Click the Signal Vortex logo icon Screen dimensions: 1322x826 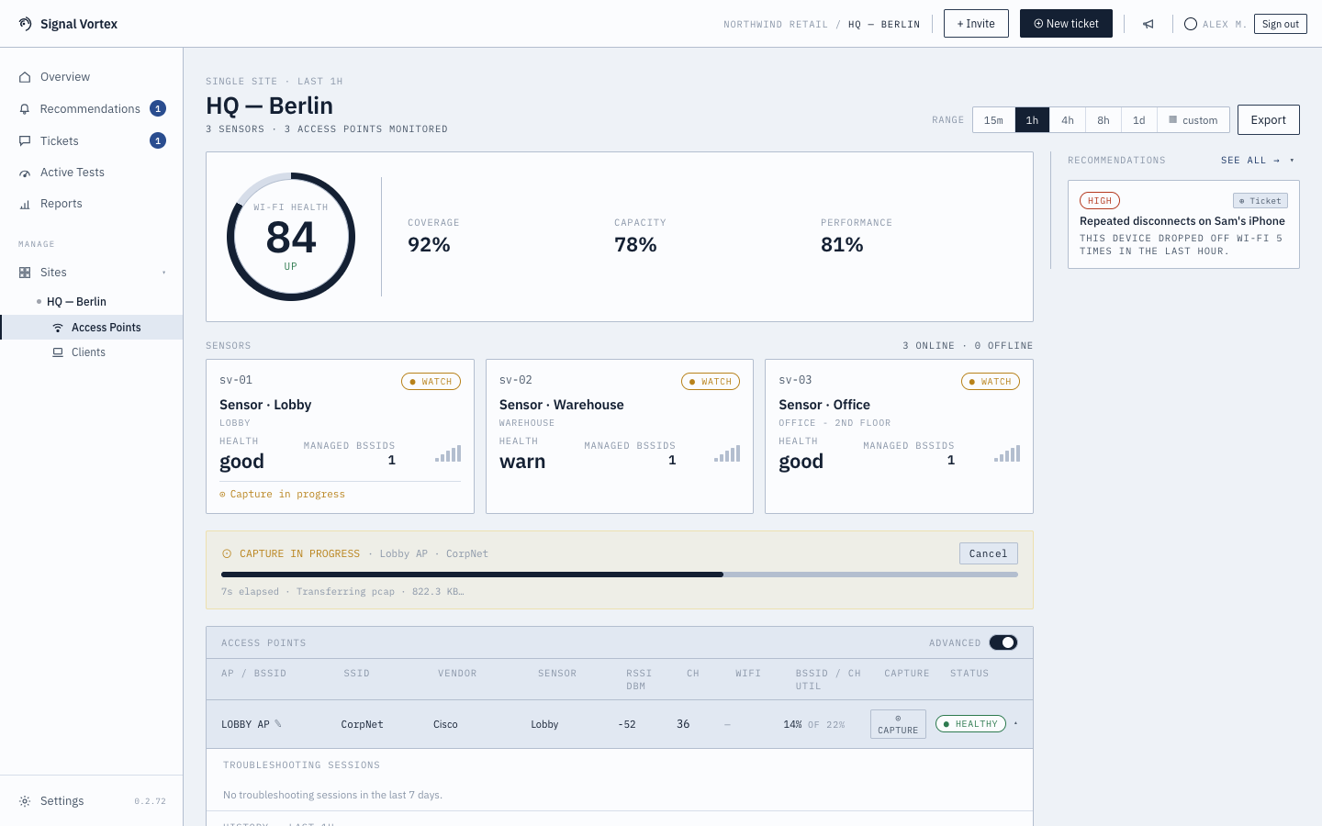25,24
